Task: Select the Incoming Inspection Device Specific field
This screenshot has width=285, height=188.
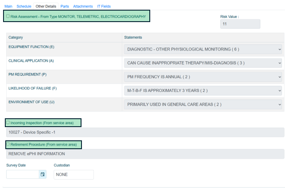Action: [x=145, y=132]
